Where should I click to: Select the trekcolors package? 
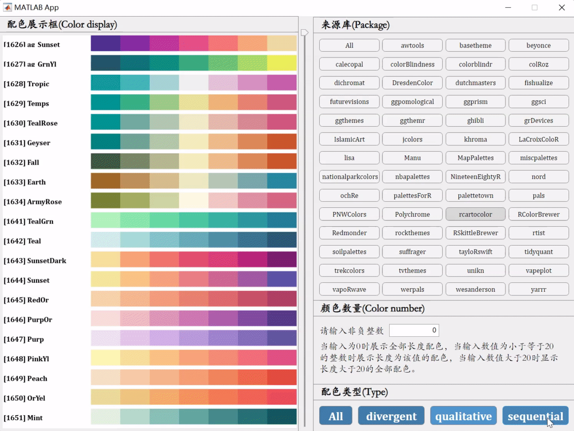tap(349, 271)
